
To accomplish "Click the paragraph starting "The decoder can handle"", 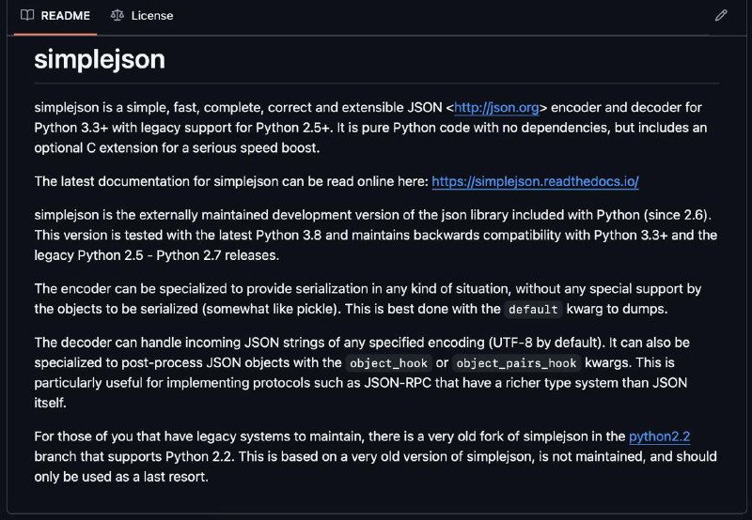I will pos(362,373).
